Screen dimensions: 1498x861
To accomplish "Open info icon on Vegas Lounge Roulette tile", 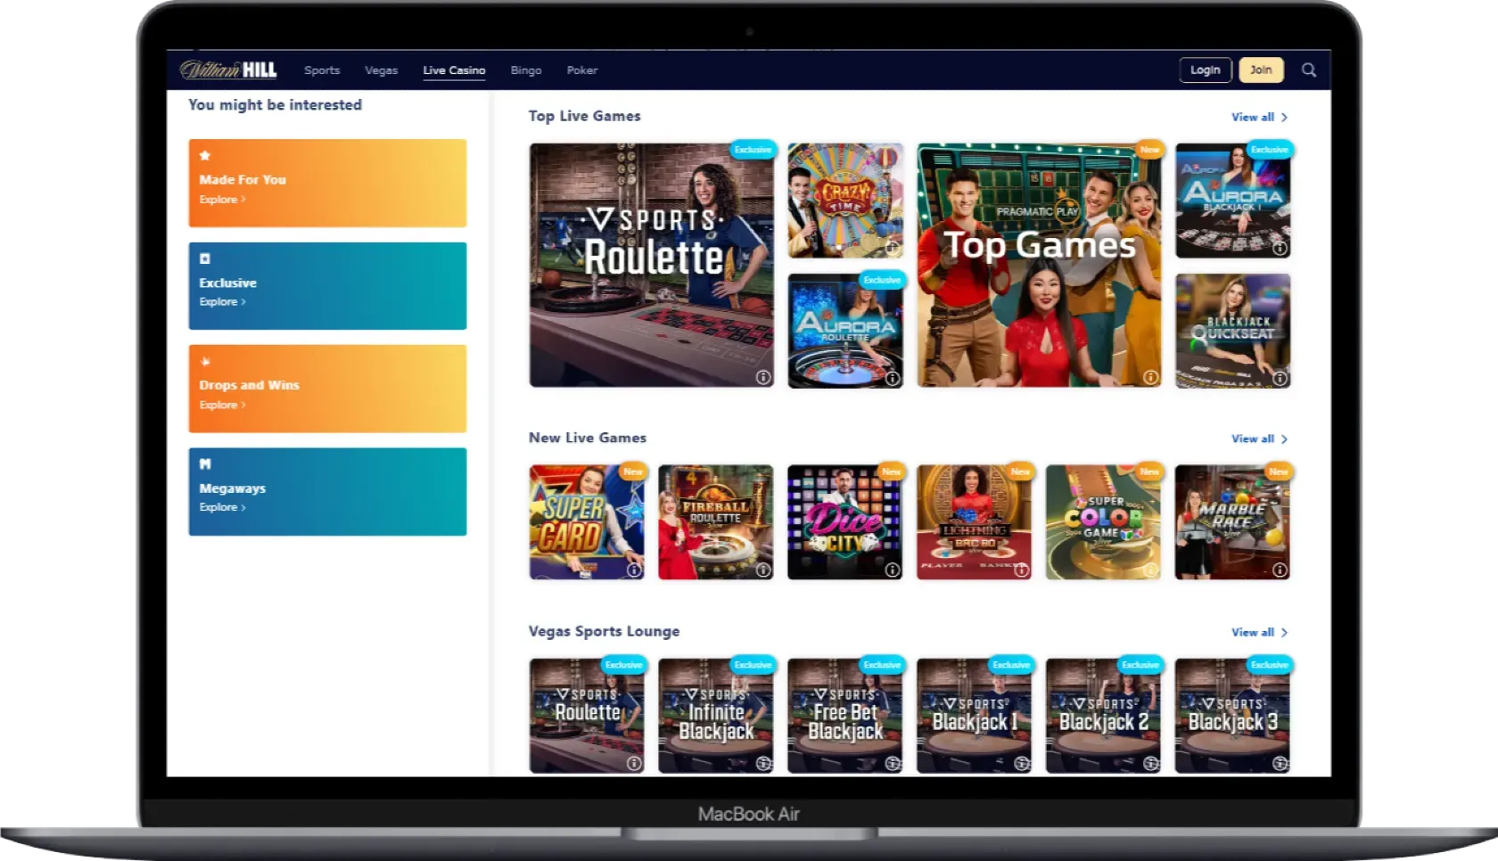I will [x=634, y=763].
